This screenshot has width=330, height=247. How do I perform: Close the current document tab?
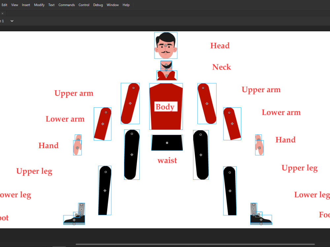pyautogui.click(x=2, y=13)
